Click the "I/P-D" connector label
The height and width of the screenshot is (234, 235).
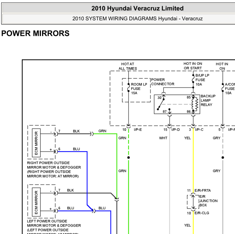tap(175, 130)
